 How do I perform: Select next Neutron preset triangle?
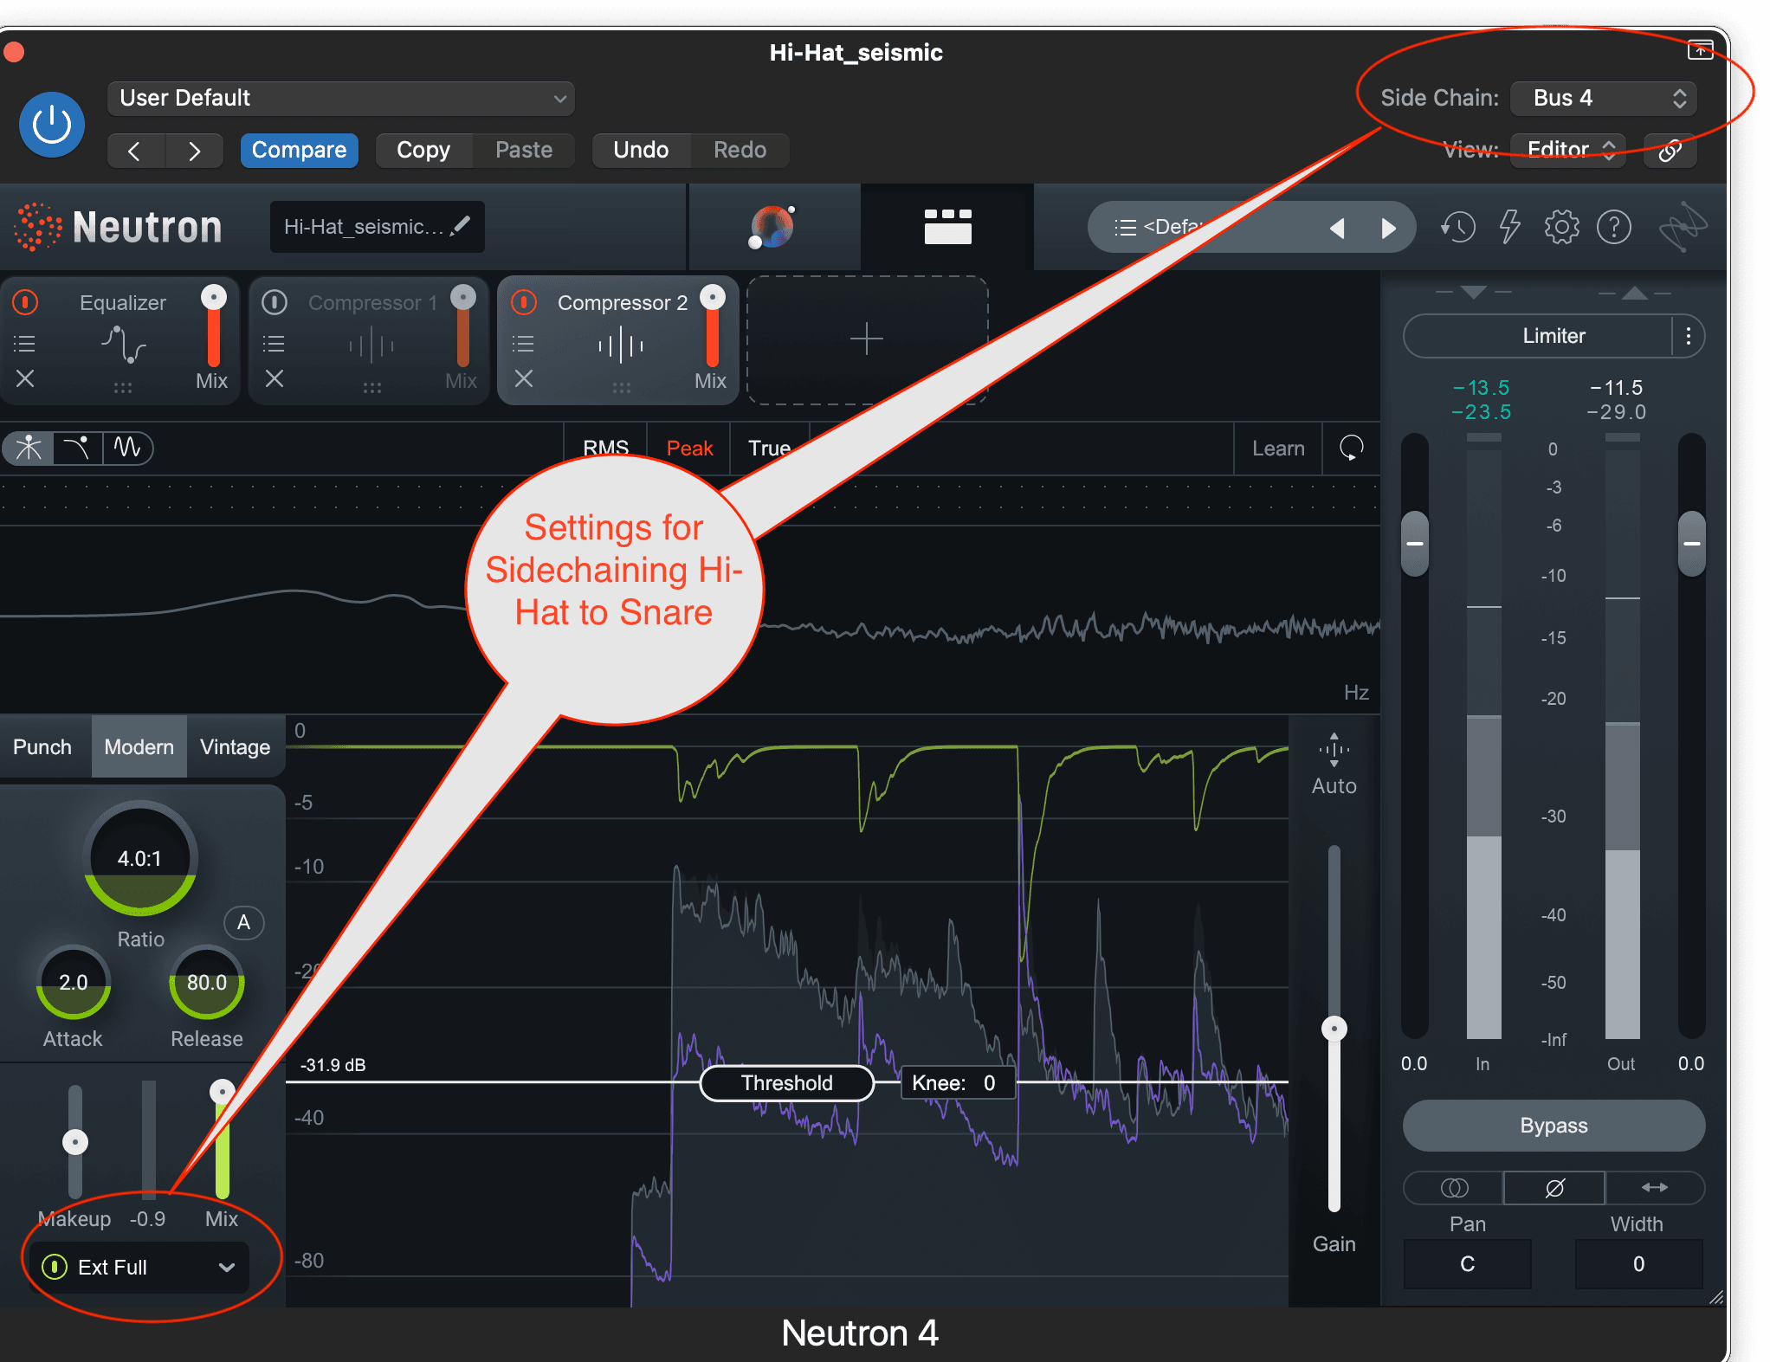click(x=1388, y=228)
